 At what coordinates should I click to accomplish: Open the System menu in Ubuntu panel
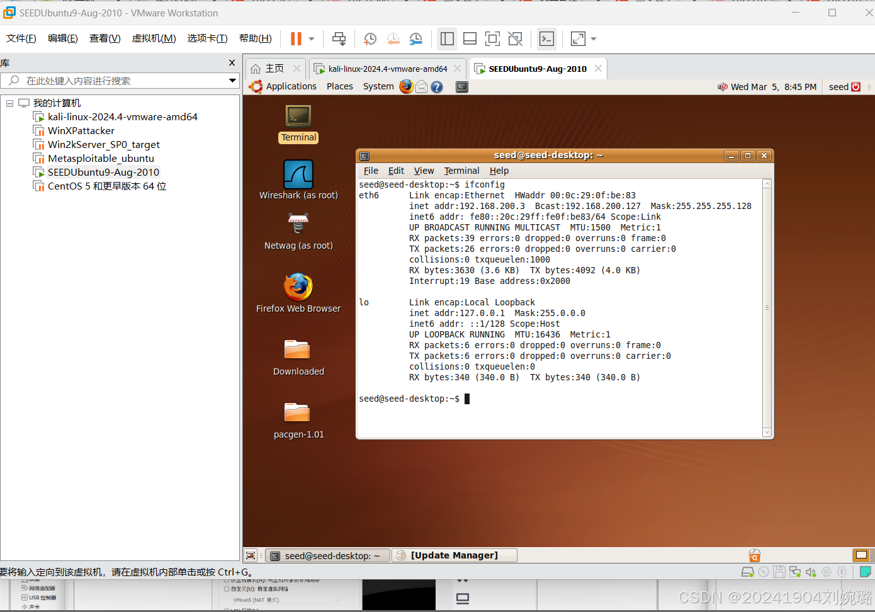coord(378,86)
